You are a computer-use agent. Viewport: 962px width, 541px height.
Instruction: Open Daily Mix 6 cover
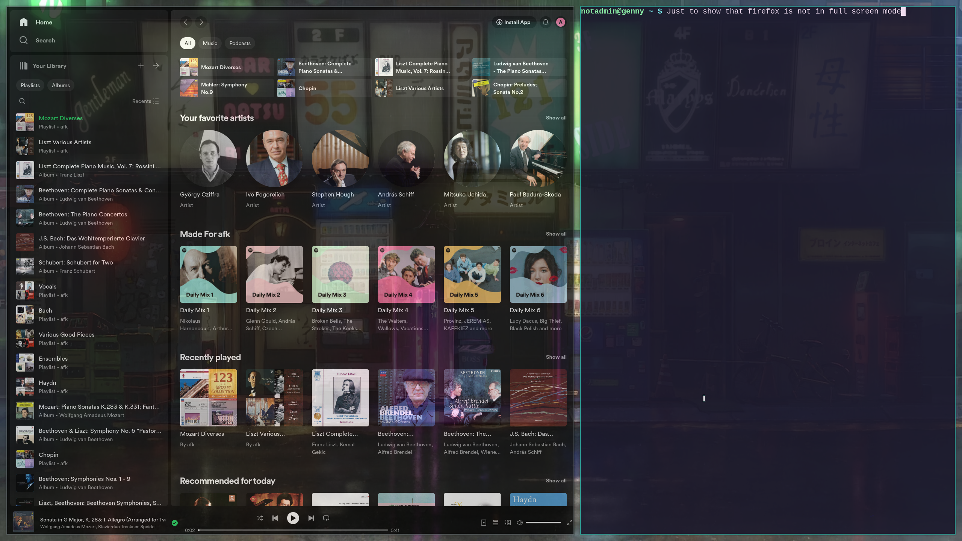[538, 274]
